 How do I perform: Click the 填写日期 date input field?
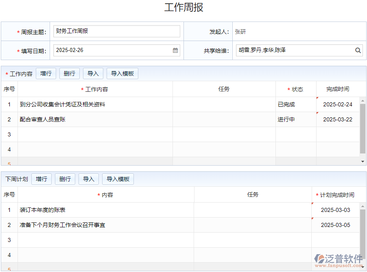[x=112, y=50]
